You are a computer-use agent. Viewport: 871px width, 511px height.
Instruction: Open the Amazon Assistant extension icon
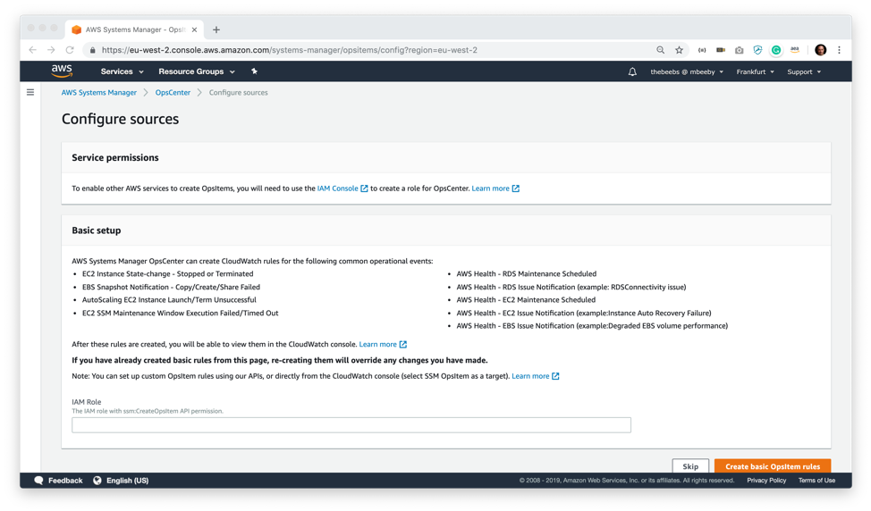tap(795, 50)
